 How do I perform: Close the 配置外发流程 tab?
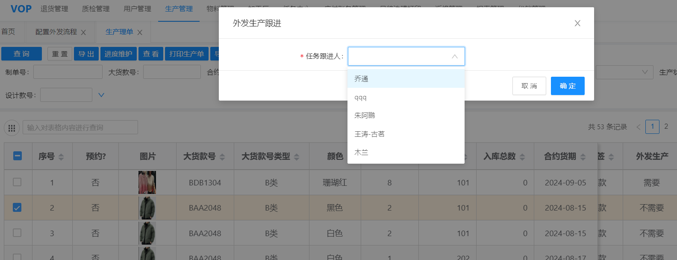click(83, 32)
